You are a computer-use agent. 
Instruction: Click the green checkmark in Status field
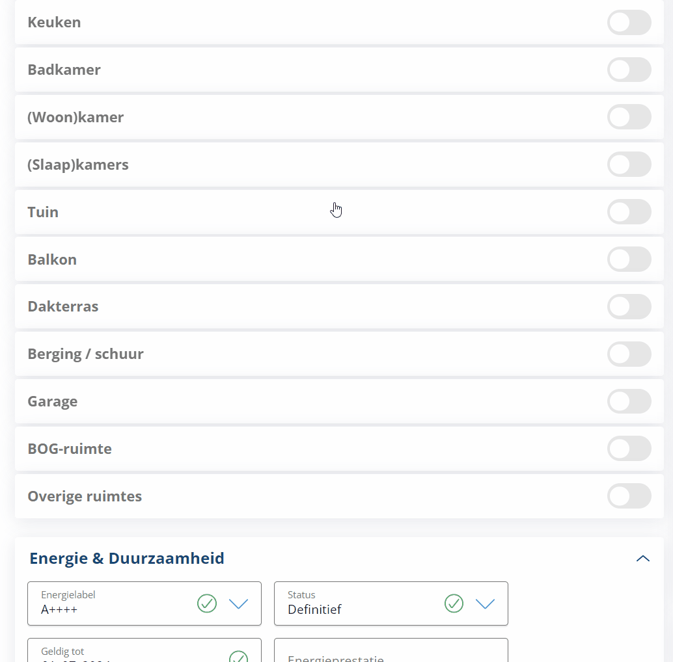(454, 603)
